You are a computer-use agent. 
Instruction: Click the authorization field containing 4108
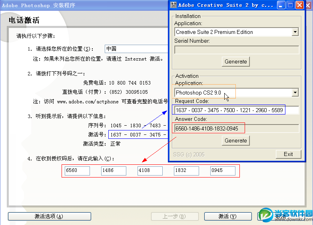click(150, 171)
